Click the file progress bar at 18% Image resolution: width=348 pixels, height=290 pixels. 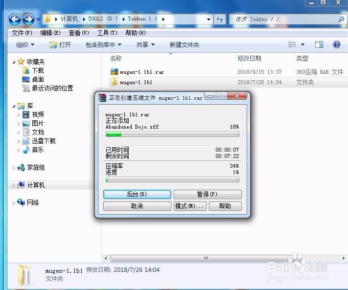172,134
